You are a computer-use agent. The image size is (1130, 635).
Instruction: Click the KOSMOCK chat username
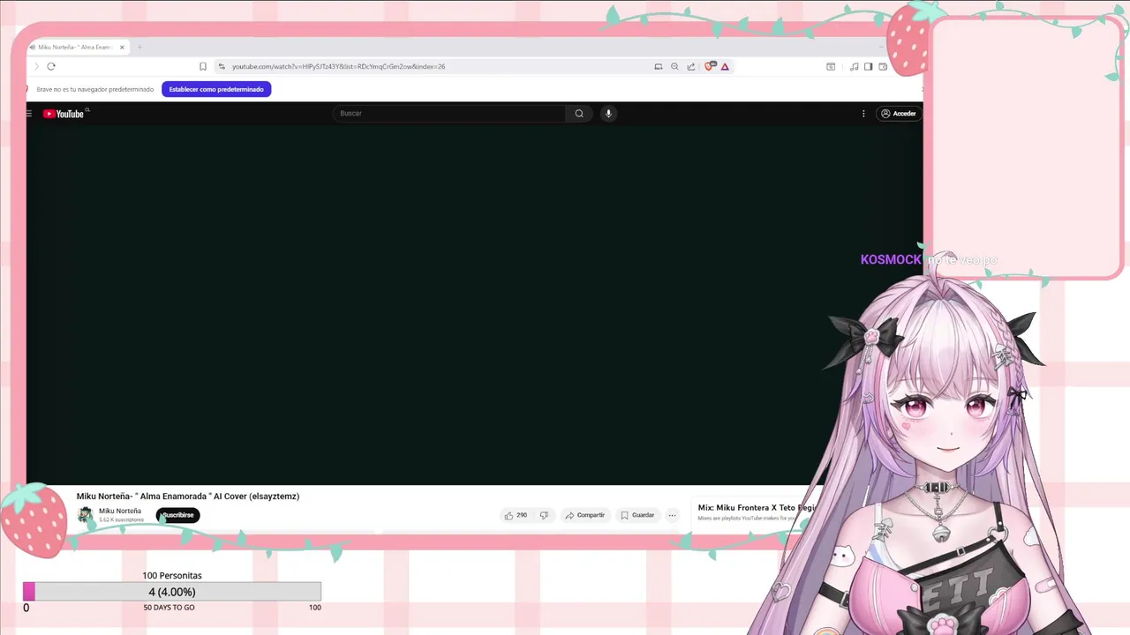coord(891,259)
